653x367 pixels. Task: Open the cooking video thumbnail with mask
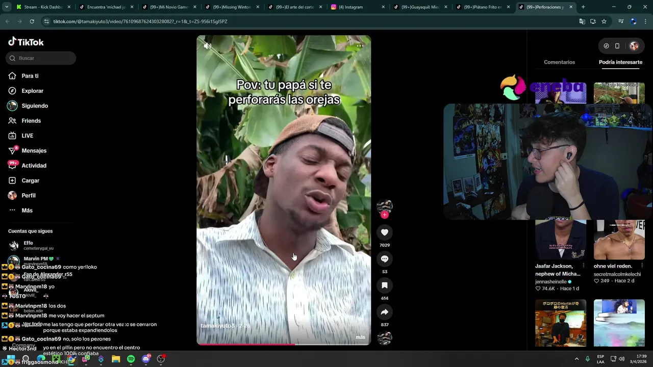(561, 323)
